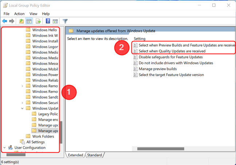236x165 pixels.
Task: Click the Legacy Polic folder icon
Action: 34,114
